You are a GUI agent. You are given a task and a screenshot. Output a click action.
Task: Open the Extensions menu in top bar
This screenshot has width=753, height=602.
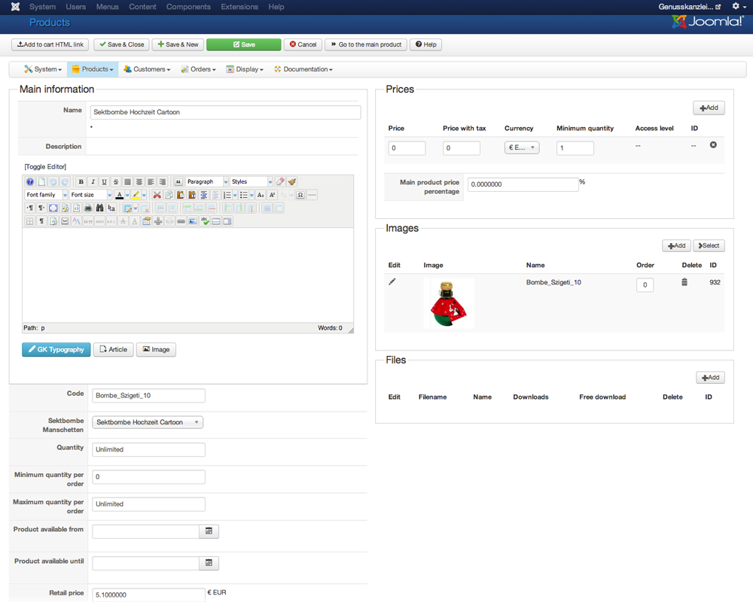point(239,7)
